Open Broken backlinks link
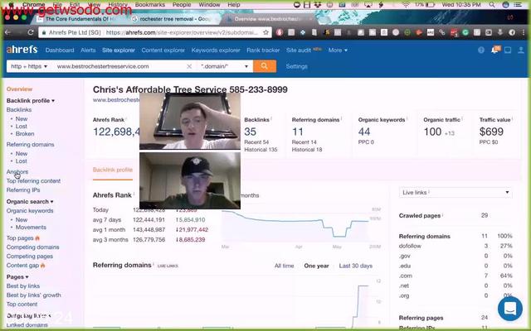This screenshot has height=331, width=531. 25,134
